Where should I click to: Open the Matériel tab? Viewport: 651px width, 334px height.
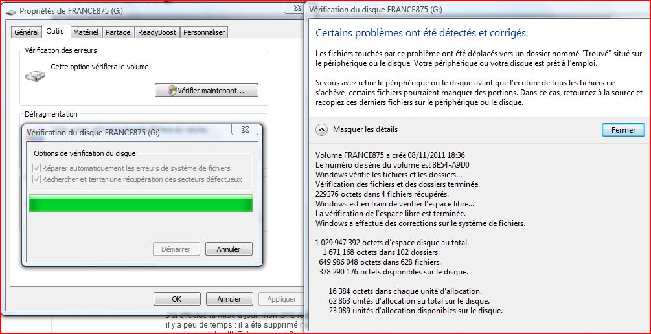point(86,32)
